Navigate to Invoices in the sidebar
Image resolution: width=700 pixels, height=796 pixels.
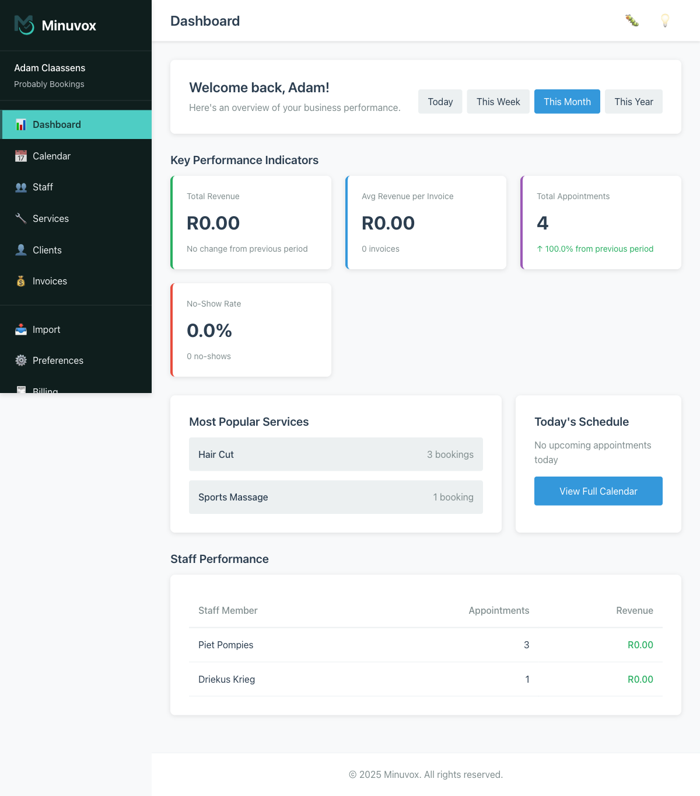[50, 281]
